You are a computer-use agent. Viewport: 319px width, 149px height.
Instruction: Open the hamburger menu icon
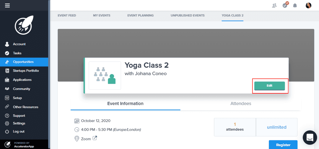(x=7, y=5)
